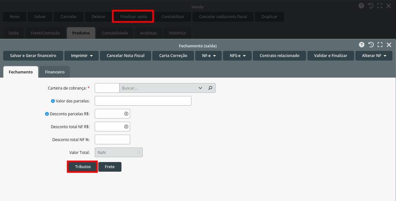Click info icon beside Valor das parcelas
This screenshot has height=201, width=396.
[53, 101]
